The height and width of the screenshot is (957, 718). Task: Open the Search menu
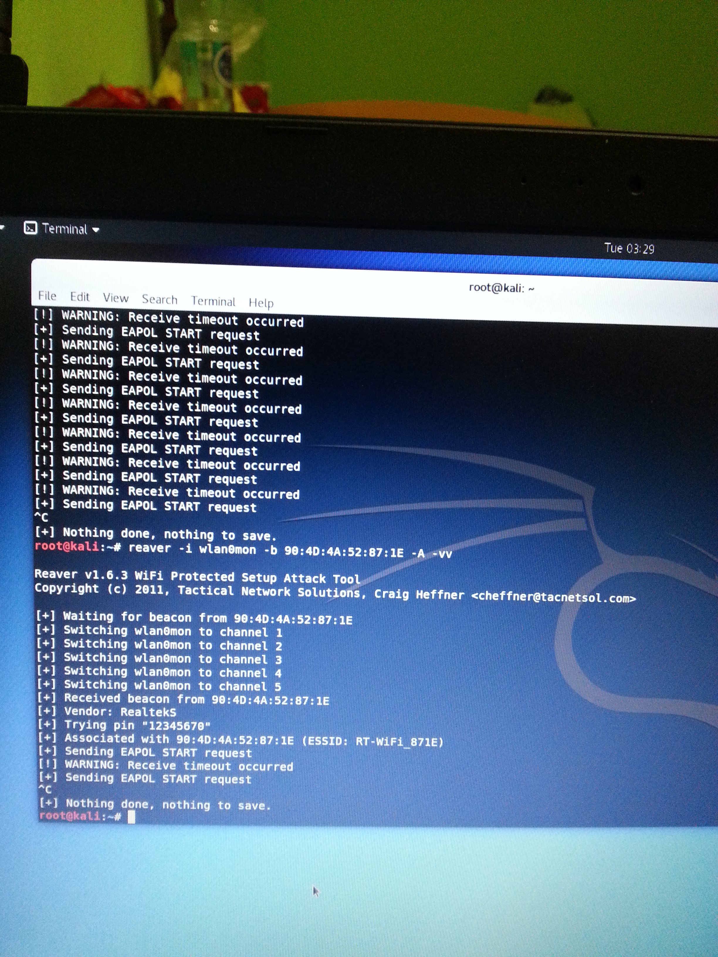tap(160, 299)
